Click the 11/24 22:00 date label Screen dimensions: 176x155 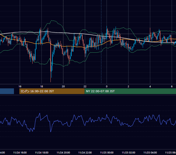coord(85,152)
